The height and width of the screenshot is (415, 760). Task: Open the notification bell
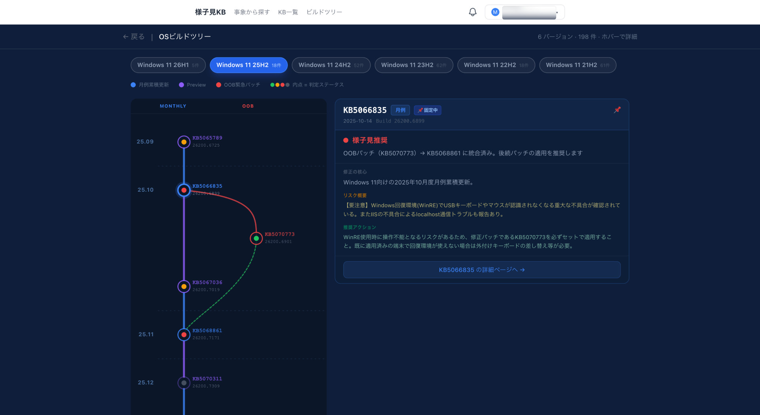(473, 12)
